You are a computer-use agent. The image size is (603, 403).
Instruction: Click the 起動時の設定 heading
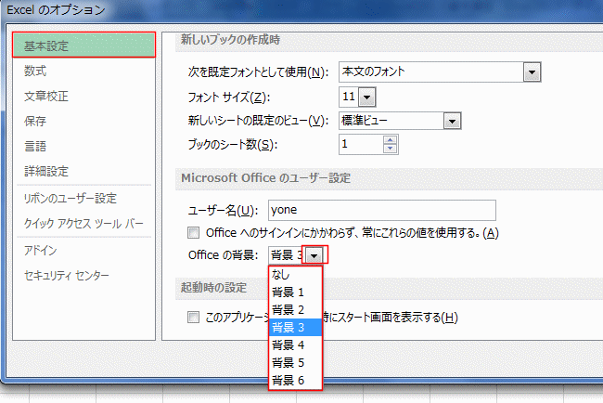coord(213,288)
